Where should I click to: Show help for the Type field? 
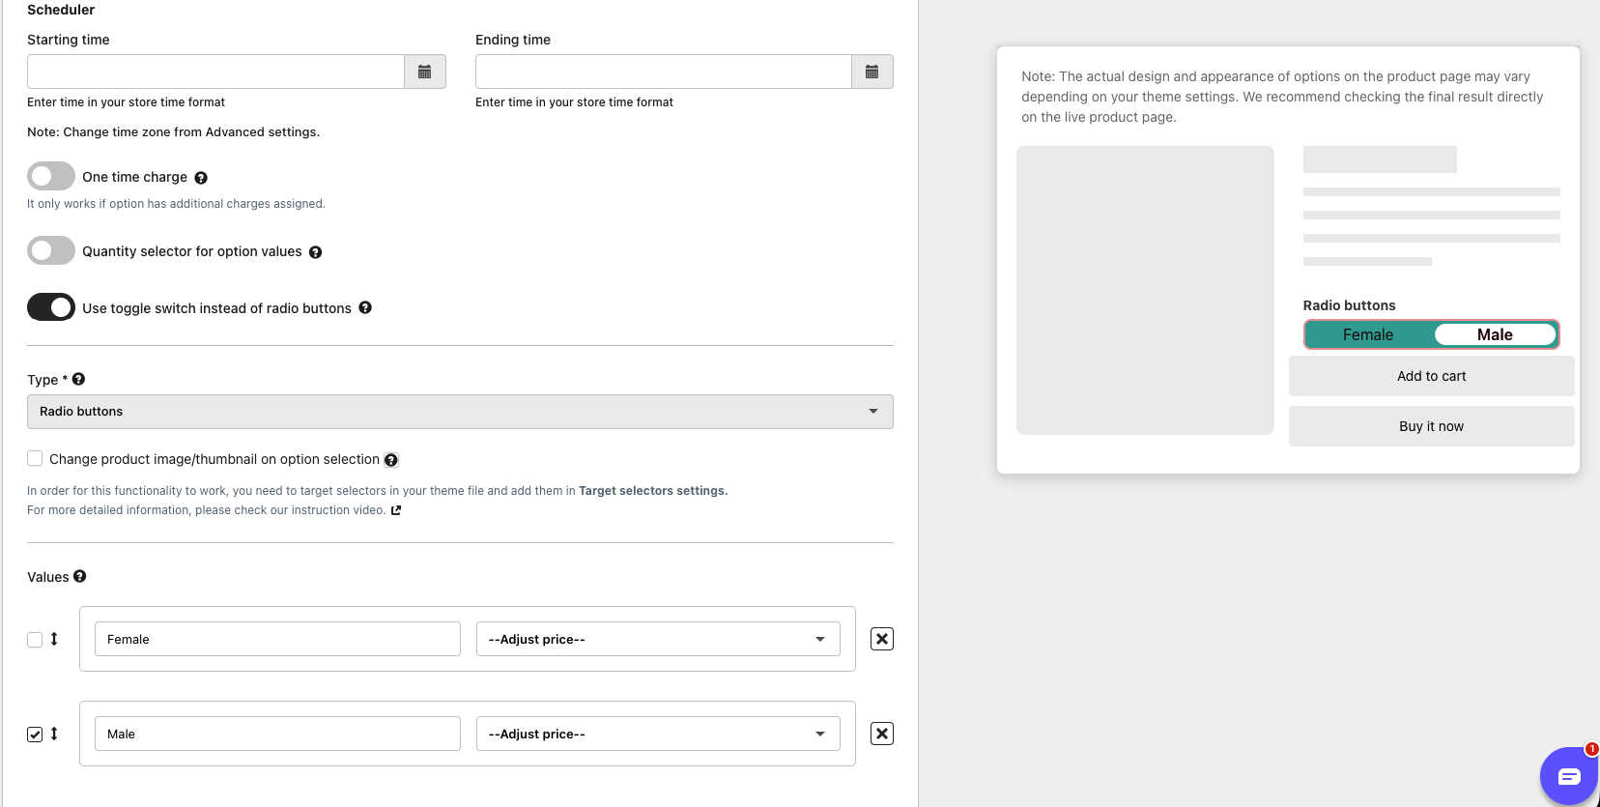[x=79, y=379]
